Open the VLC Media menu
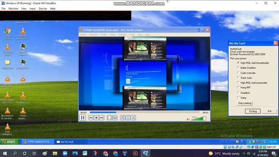The height and width of the screenshot is (157, 279). click(x=83, y=34)
